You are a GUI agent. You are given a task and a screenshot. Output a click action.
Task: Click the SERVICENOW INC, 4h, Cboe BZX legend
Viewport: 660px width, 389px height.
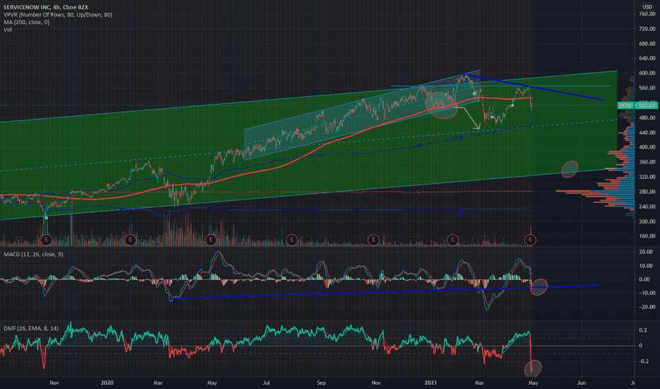click(46, 7)
